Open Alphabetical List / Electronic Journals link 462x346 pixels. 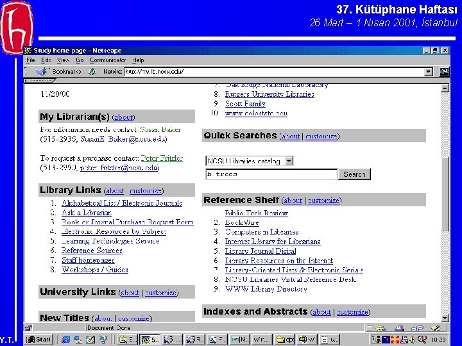(122, 203)
